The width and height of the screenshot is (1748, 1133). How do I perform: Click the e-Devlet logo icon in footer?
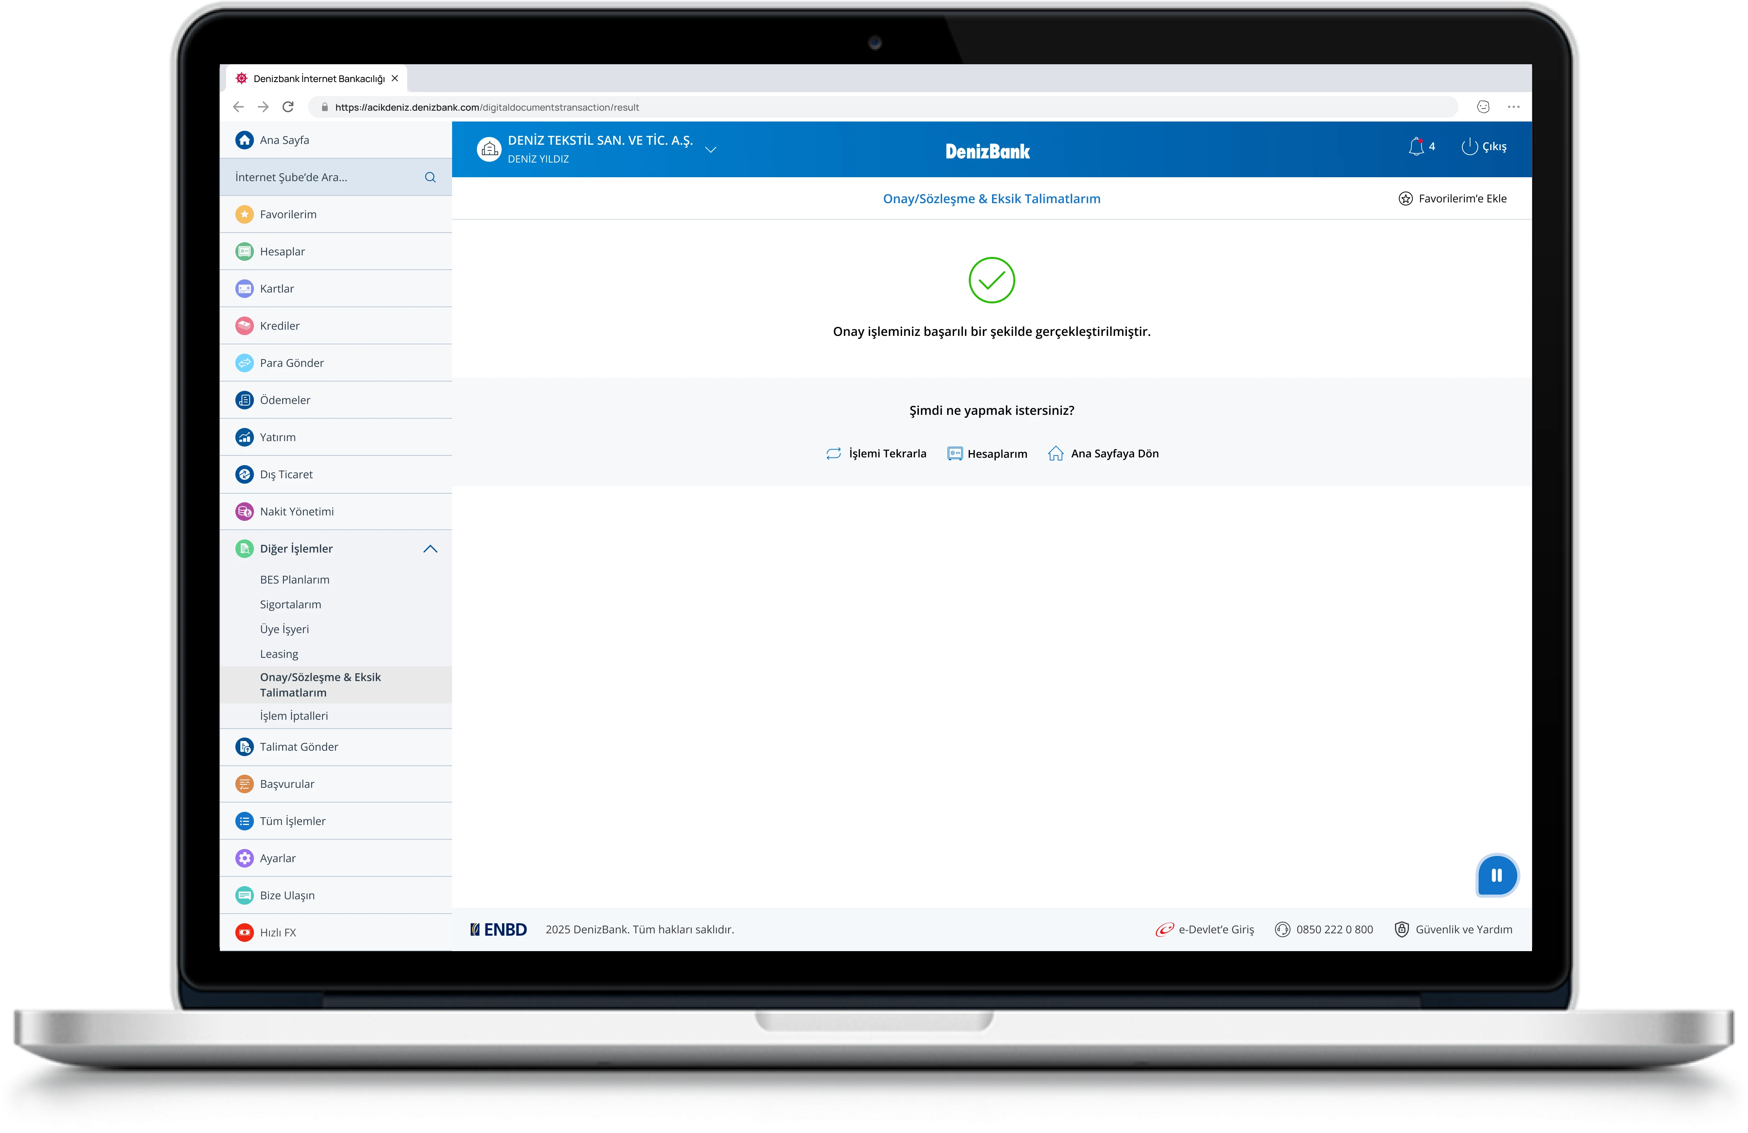tap(1164, 929)
